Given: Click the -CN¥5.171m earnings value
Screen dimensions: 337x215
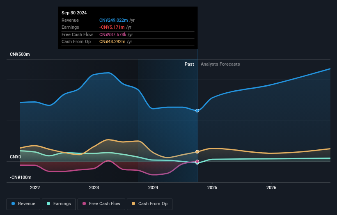Looking at the screenshot, I should point(112,27).
